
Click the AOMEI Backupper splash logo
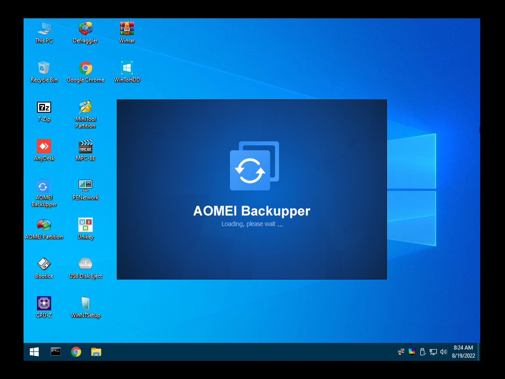point(254,166)
